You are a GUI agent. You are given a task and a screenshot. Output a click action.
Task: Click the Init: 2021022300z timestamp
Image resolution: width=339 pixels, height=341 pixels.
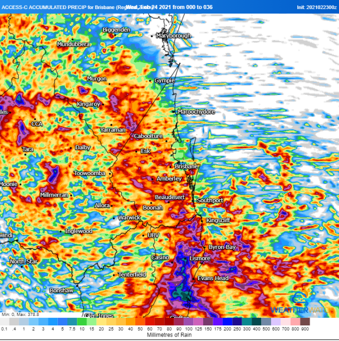click(x=316, y=8)
